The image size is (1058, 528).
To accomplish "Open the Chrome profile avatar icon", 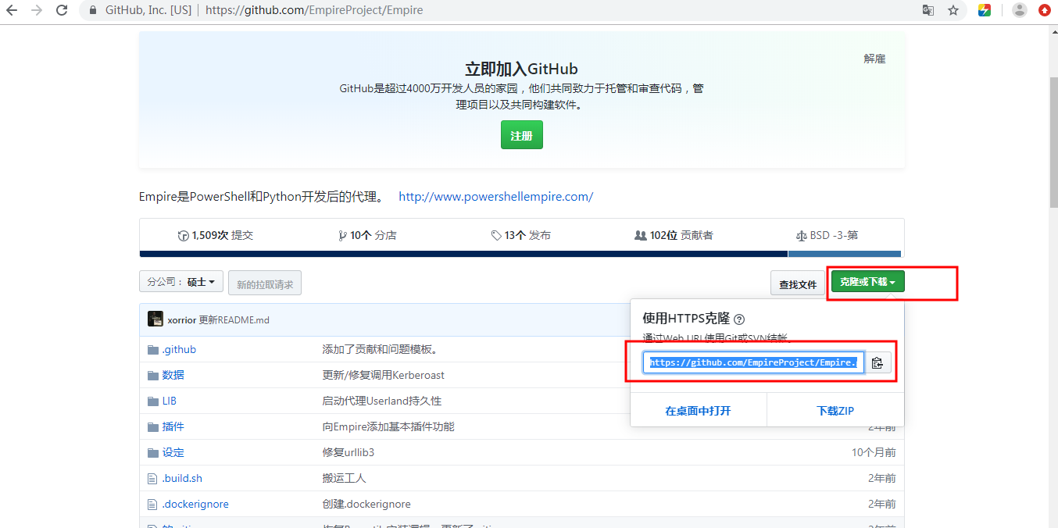I will tap(1020, 10).
